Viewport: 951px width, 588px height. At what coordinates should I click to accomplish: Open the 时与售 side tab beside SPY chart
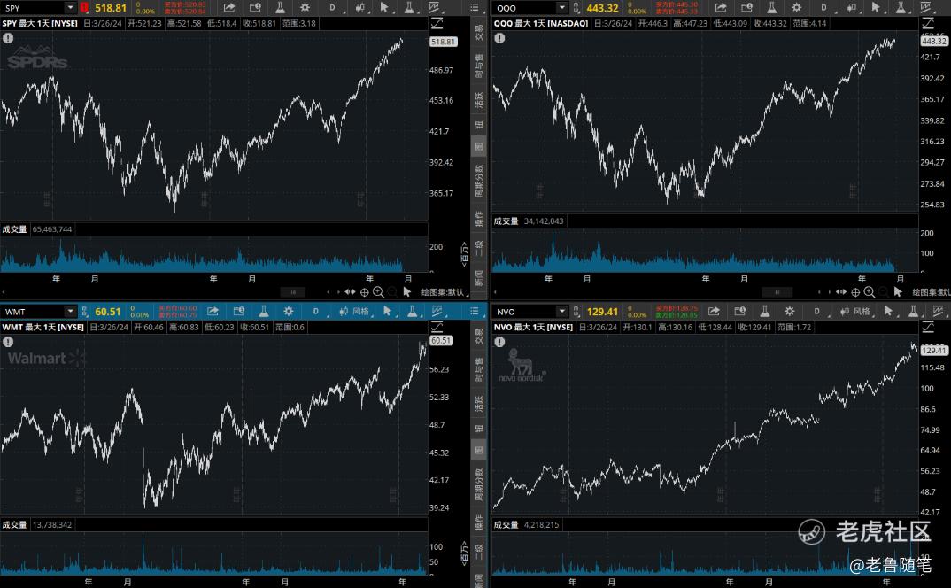pyautogui.click(x=478, y=66)
